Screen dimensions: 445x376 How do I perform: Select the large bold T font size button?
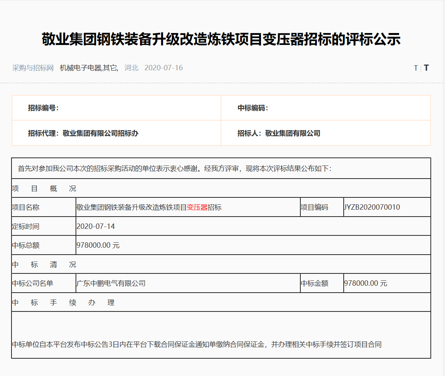point(426,68)
